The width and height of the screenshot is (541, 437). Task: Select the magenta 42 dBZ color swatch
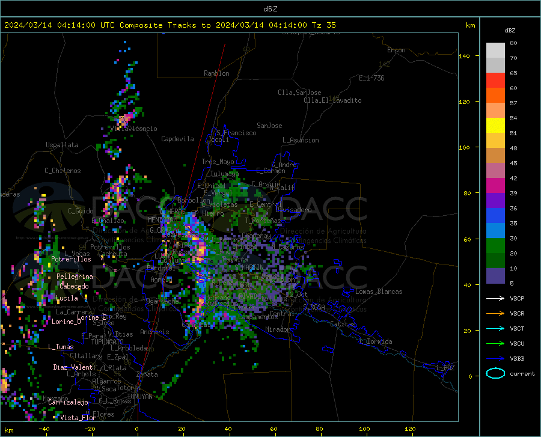pyautogui.click(x=495, y=185)
